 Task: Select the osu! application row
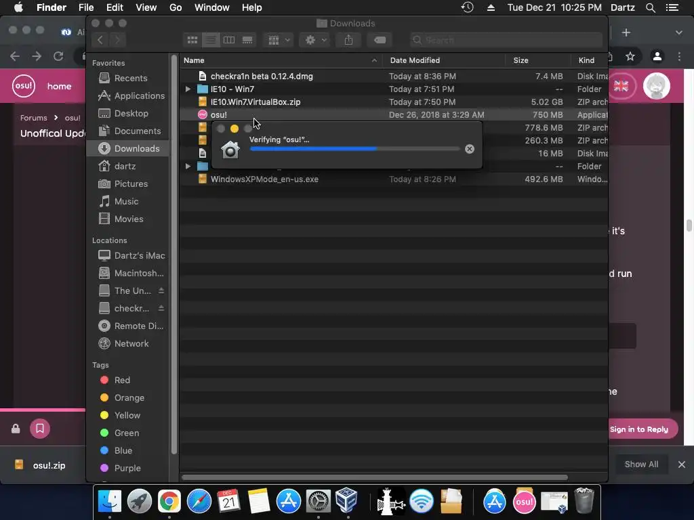coord(394,114)
